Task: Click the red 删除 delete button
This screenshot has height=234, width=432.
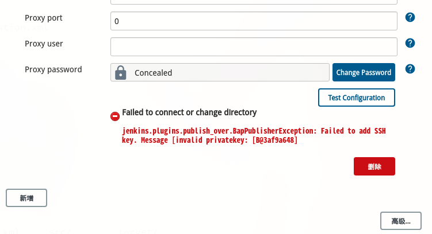Action: [374, 166]
